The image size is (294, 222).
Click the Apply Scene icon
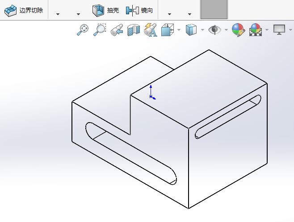click(256, 30)
